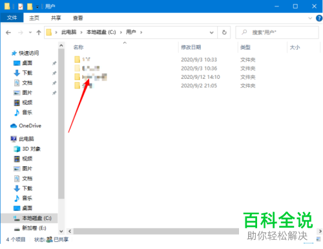Refresh the folder view
The height and width of the screenshot is (249, 323).
point(224,32)
